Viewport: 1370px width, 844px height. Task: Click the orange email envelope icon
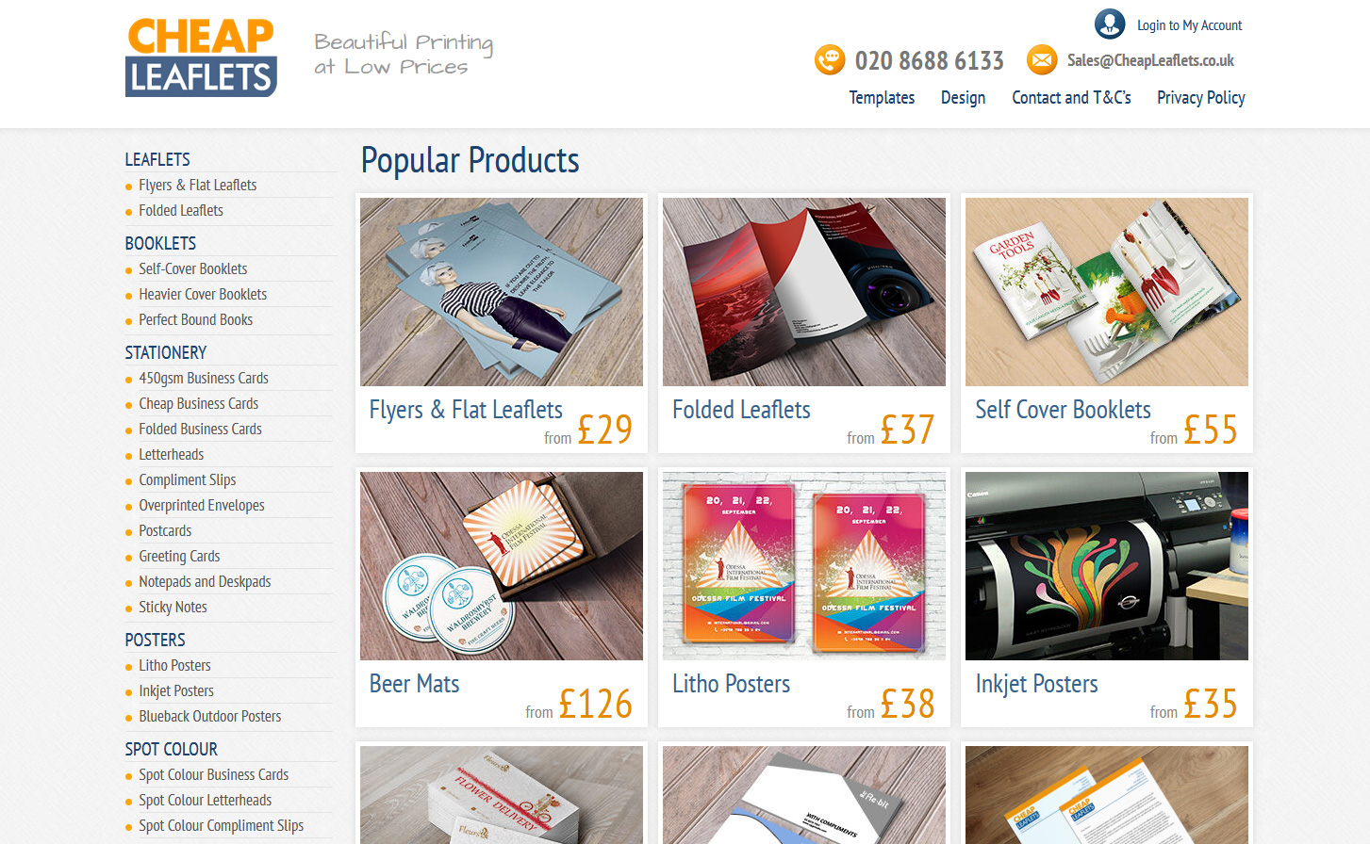(1042, 60)
